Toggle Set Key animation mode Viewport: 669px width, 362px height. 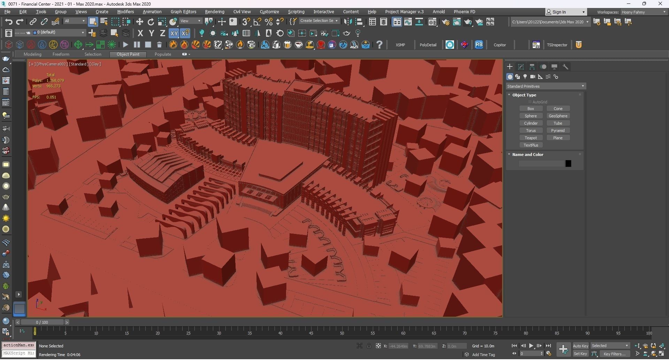click(x=580, y=354)
